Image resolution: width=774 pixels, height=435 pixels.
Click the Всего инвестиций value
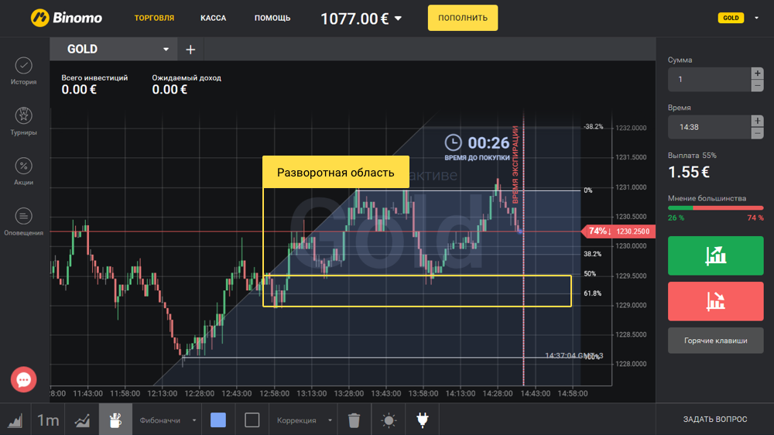click(x=79, y=90)
